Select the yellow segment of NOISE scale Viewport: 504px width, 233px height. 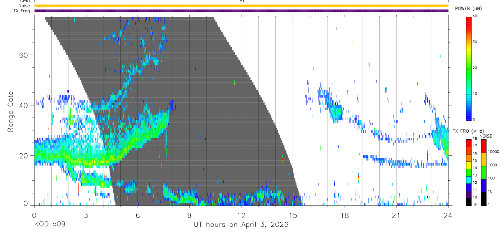coord(483,159)
